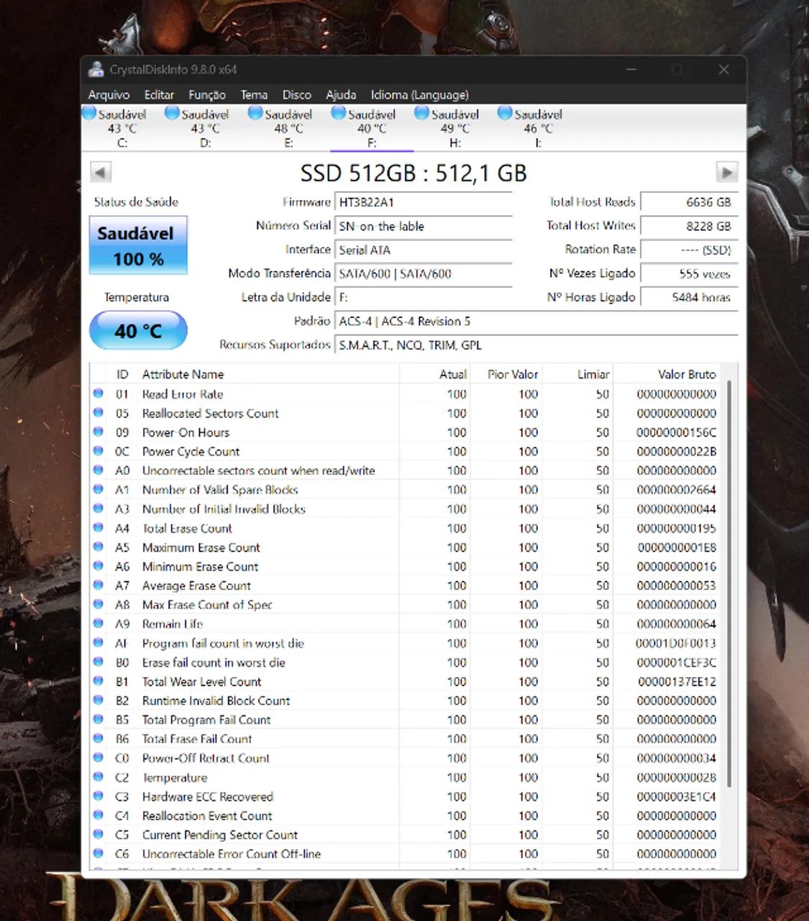Click Nº Horas Ligado value 5484 horas
Screen dimensions: 809x921
tap(689, 297)
